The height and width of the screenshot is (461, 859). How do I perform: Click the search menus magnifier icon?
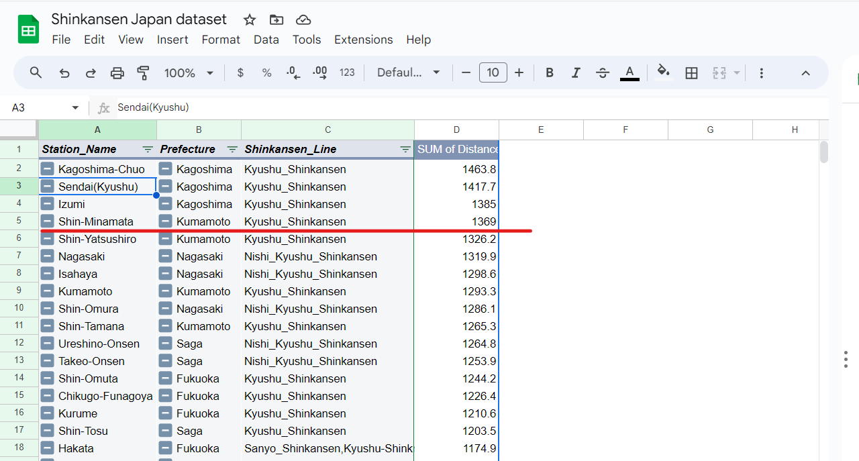click(36, 73)
